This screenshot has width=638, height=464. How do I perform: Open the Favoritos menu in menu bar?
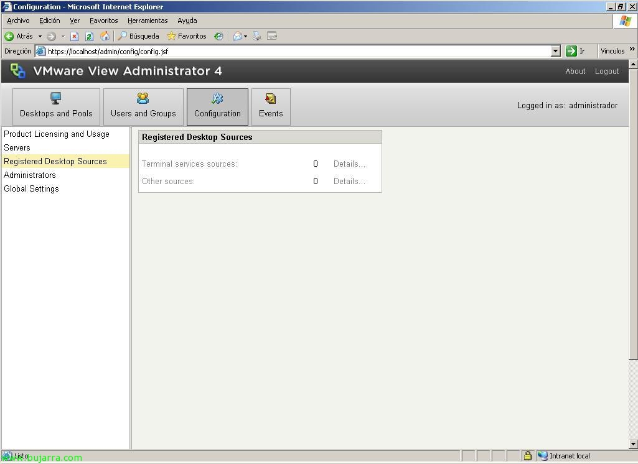(104, 21)
